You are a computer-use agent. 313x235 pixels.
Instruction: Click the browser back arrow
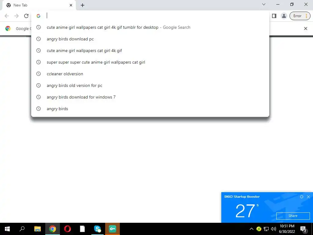tap(7, 16)
